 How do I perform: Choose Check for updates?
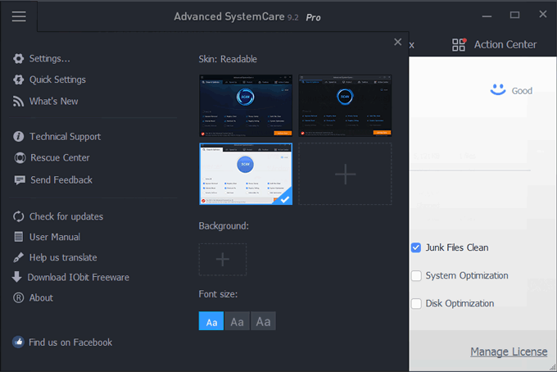click(66, 217)
